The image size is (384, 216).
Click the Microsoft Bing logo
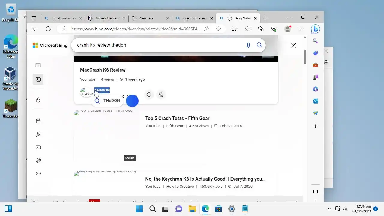tap(50, 45)
